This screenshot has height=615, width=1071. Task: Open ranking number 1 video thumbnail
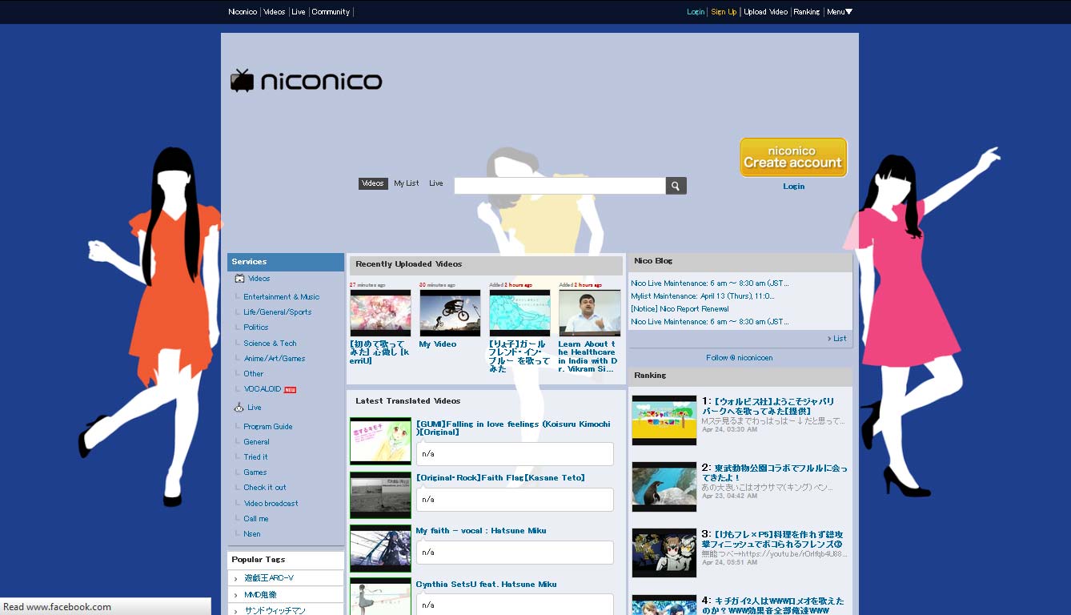[664, 420]
